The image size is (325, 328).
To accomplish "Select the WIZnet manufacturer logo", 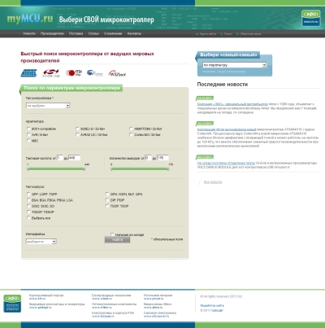I will pos(117,73).
